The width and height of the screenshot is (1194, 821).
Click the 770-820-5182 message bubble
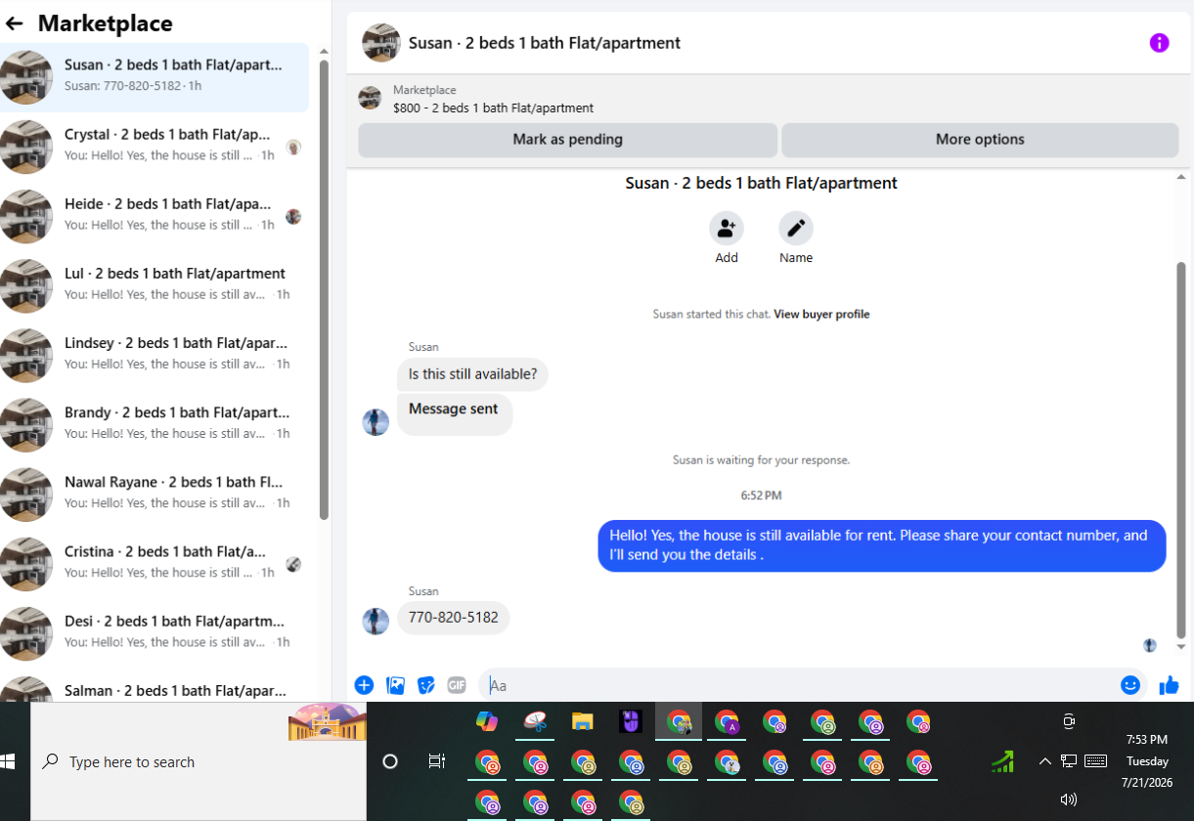(x=454, y=618)
